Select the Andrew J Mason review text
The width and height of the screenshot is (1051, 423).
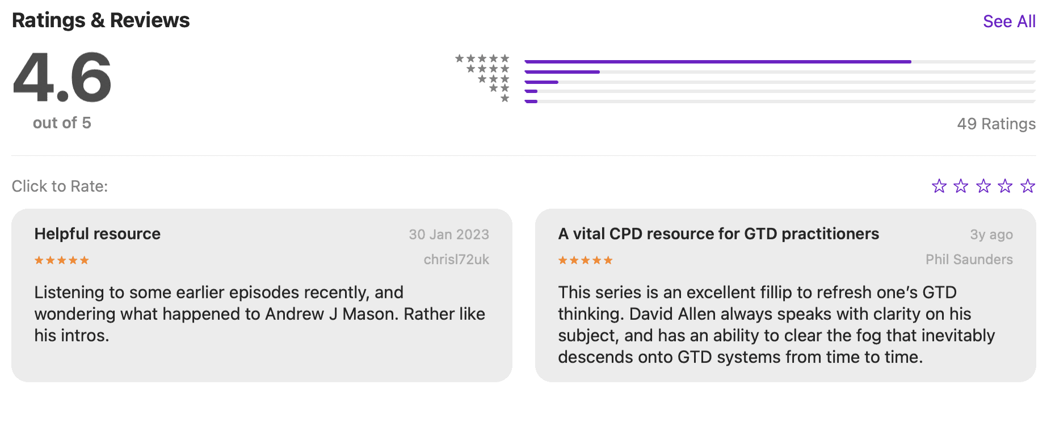(x=259, y=314)
